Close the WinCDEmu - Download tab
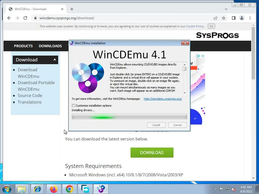The width and height of the screenshot is (259, 194). click(62, 9)
